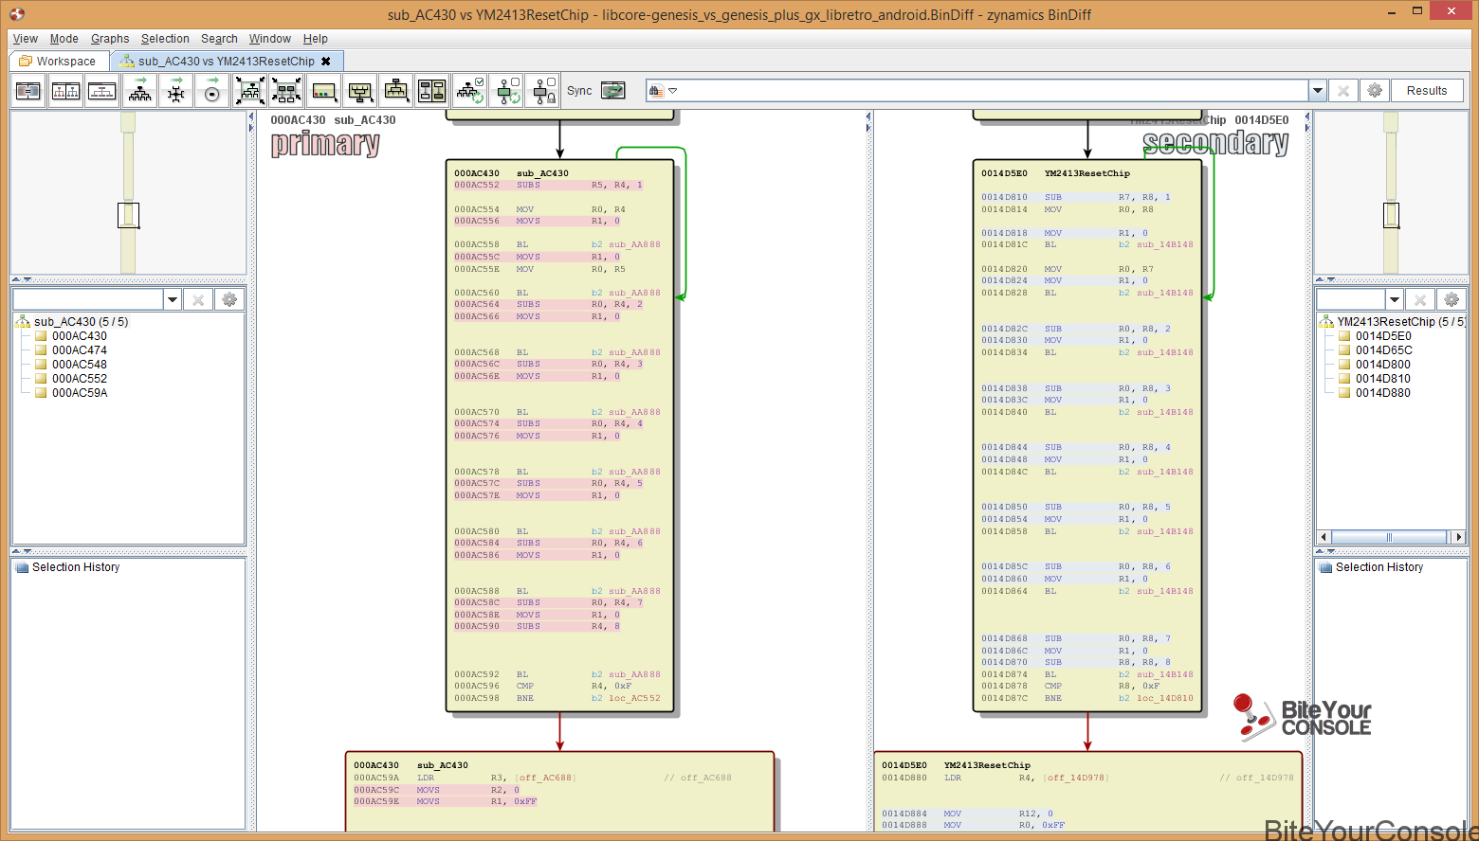The height and width of the screenshot is (841, 1479).
Task: Open the Window menu
Action: pos(270,39)
